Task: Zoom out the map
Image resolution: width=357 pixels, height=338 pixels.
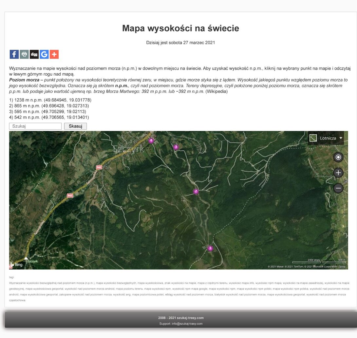Action: [x=338, y=188]
